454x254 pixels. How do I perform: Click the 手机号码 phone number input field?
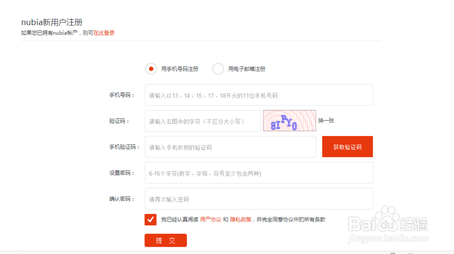point(259,95)
